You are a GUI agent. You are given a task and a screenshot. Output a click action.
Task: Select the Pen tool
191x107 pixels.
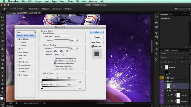(x=2, y=72)
